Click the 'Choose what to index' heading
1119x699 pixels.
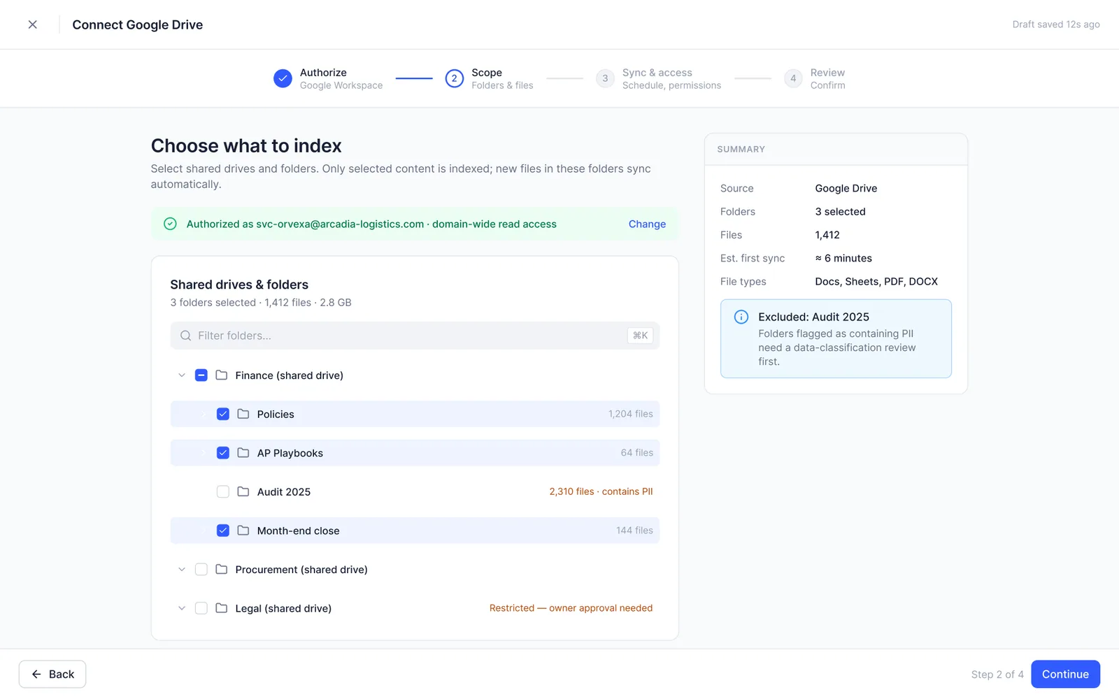pos(246,146)
